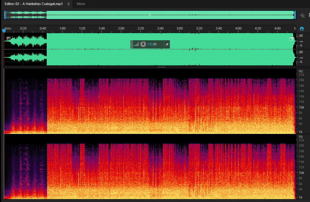The height and width of the screenshot is (202, 310).
Task: Click the 0:40 mark on the time ruler
Action: coord(43,28)
